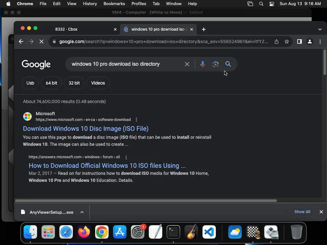Go to Google homepage logo

pyautogui.click(x=36, y=64)
